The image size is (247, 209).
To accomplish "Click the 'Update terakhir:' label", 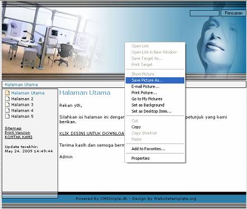I will pos(21,147).
